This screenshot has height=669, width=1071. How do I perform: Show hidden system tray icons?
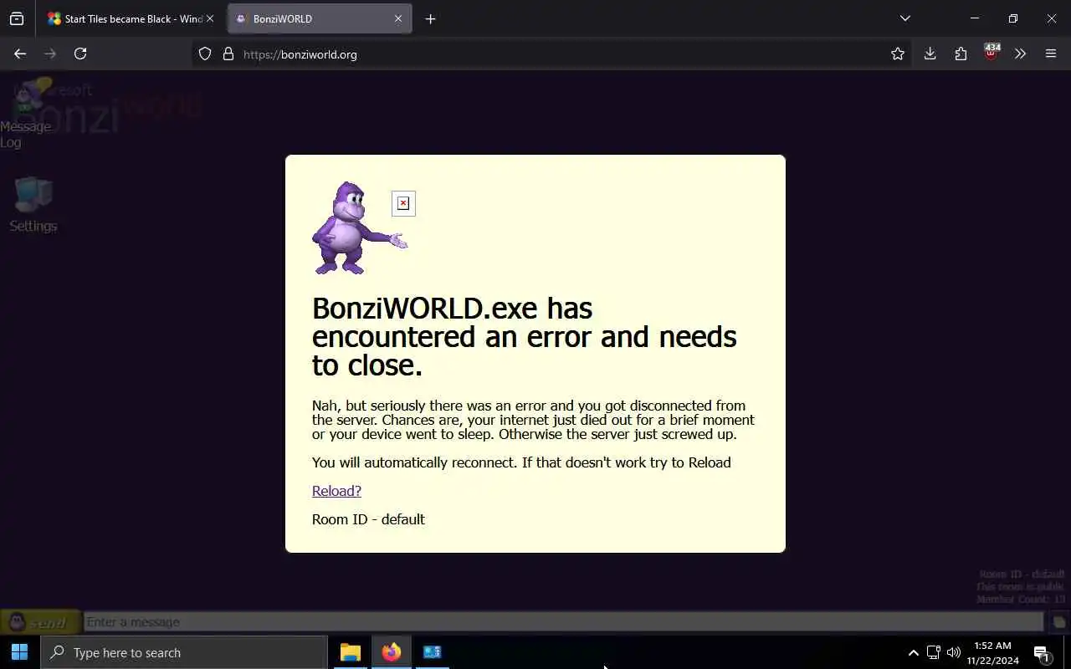(x=914, y=652)
